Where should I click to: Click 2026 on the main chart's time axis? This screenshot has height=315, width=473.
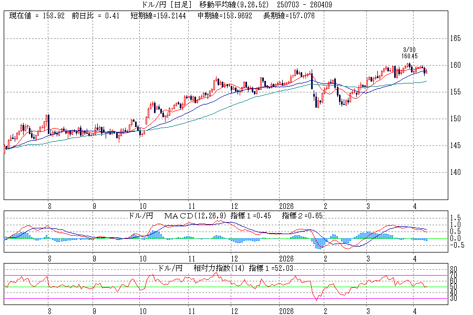pyautogui.click(x=285, y=207)
